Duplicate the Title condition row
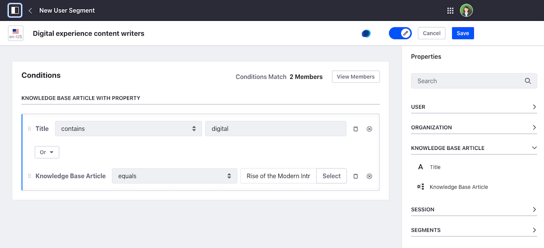The width and height of the screenshot is (544, 248). point(355,129)
